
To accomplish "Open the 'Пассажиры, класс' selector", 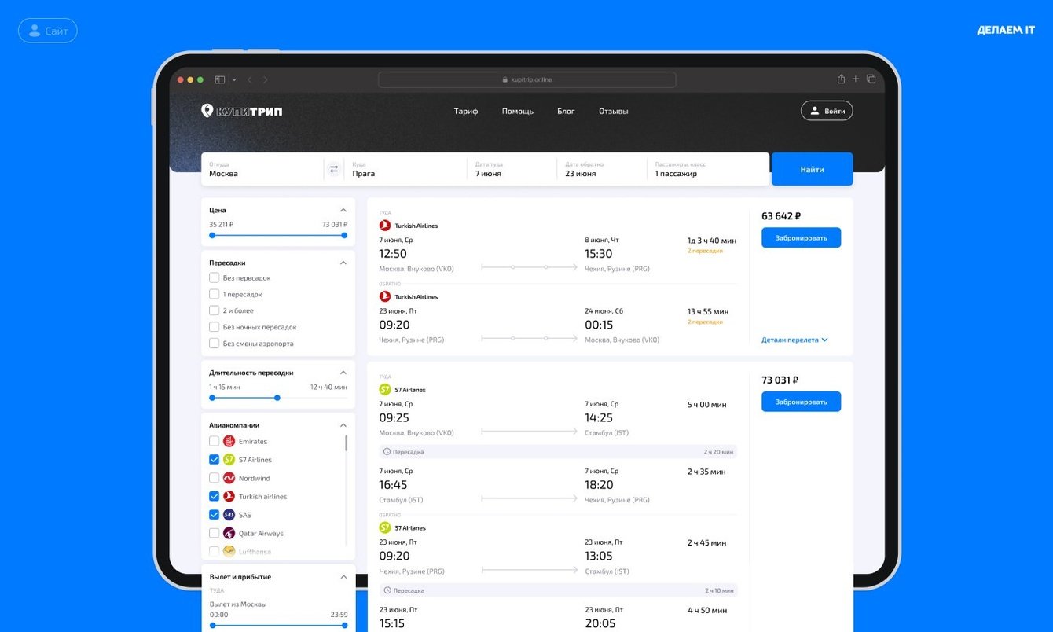I will 707,169.
